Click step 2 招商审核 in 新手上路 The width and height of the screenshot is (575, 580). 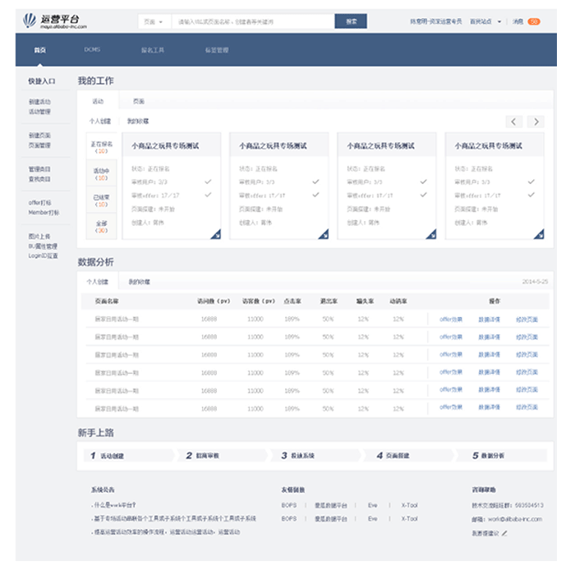coord(223,456)
